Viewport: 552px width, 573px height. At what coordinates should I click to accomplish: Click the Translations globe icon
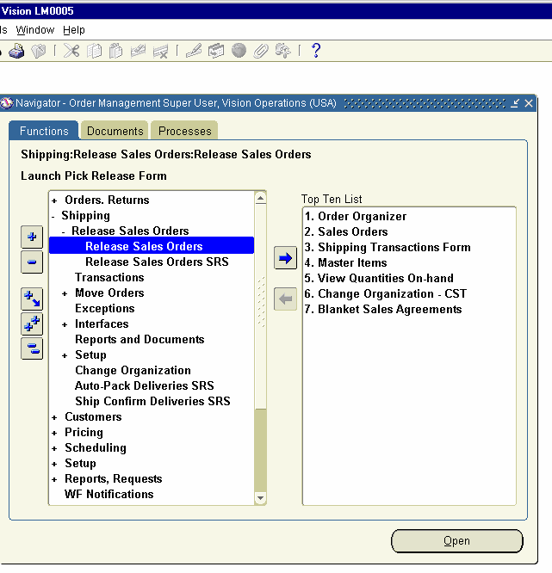239,51
